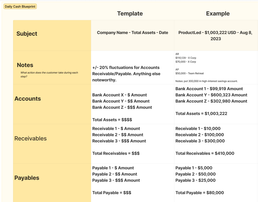Click the Notes row label cell

point(25,65)
